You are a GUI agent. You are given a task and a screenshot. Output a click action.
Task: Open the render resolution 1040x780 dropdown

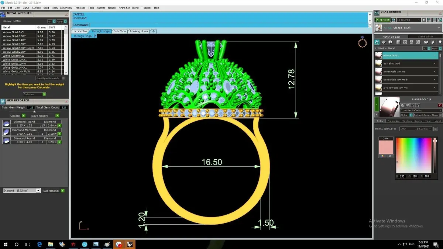(x=408, y=20)
